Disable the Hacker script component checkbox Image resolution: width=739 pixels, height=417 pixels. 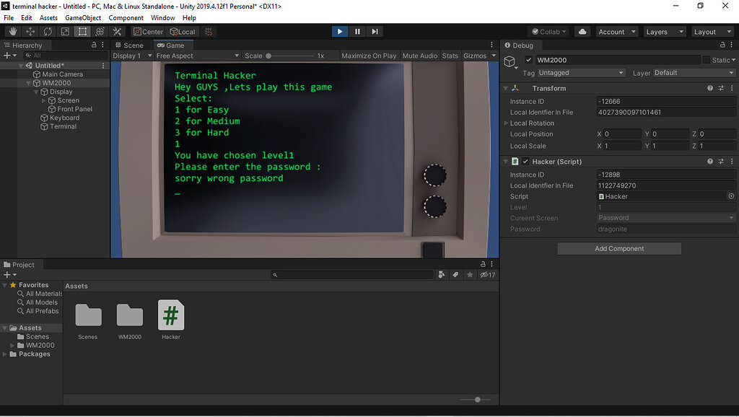coord(525,162)
